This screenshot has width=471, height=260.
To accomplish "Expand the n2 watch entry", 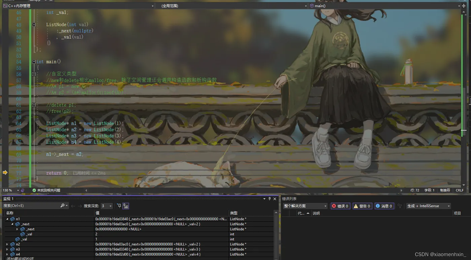I will 7,244.
